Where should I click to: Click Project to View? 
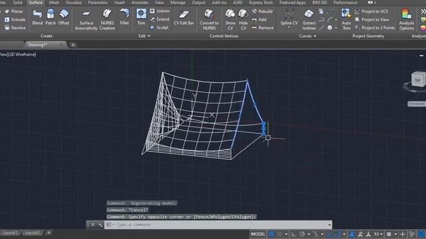pos(371,19)
